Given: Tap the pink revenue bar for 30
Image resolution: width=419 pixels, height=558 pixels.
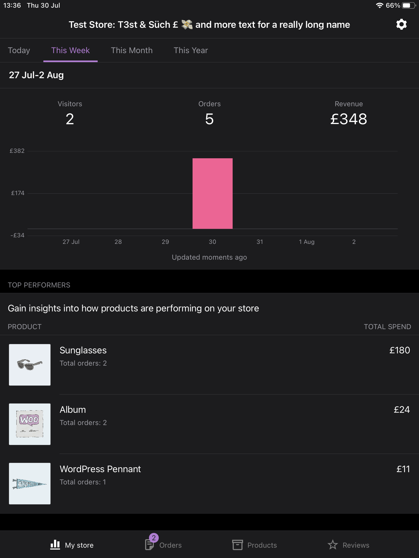Looking at the screenshot, I should click(213, 193).
